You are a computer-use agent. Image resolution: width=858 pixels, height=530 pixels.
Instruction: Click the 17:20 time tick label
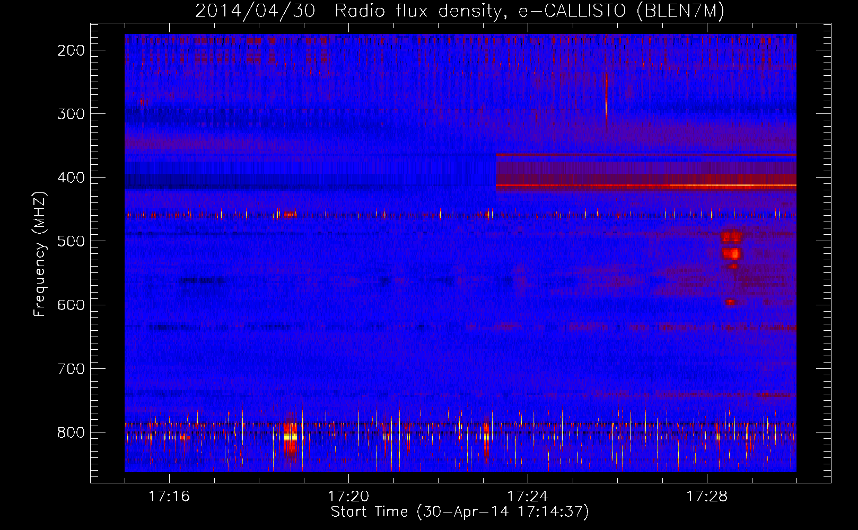pos(348,497)
